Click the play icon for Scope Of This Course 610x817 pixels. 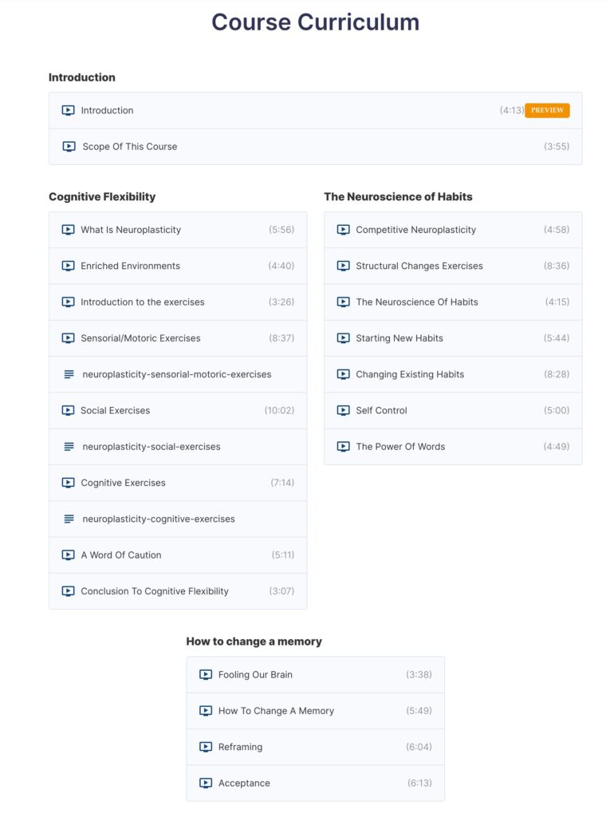point(68,146)
